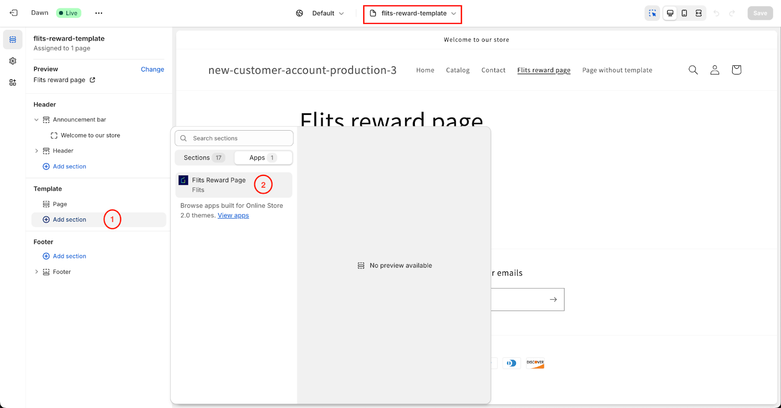The width and height of the screenshot is (781, 408).
Task: Click the Save button
Action: 760,13
